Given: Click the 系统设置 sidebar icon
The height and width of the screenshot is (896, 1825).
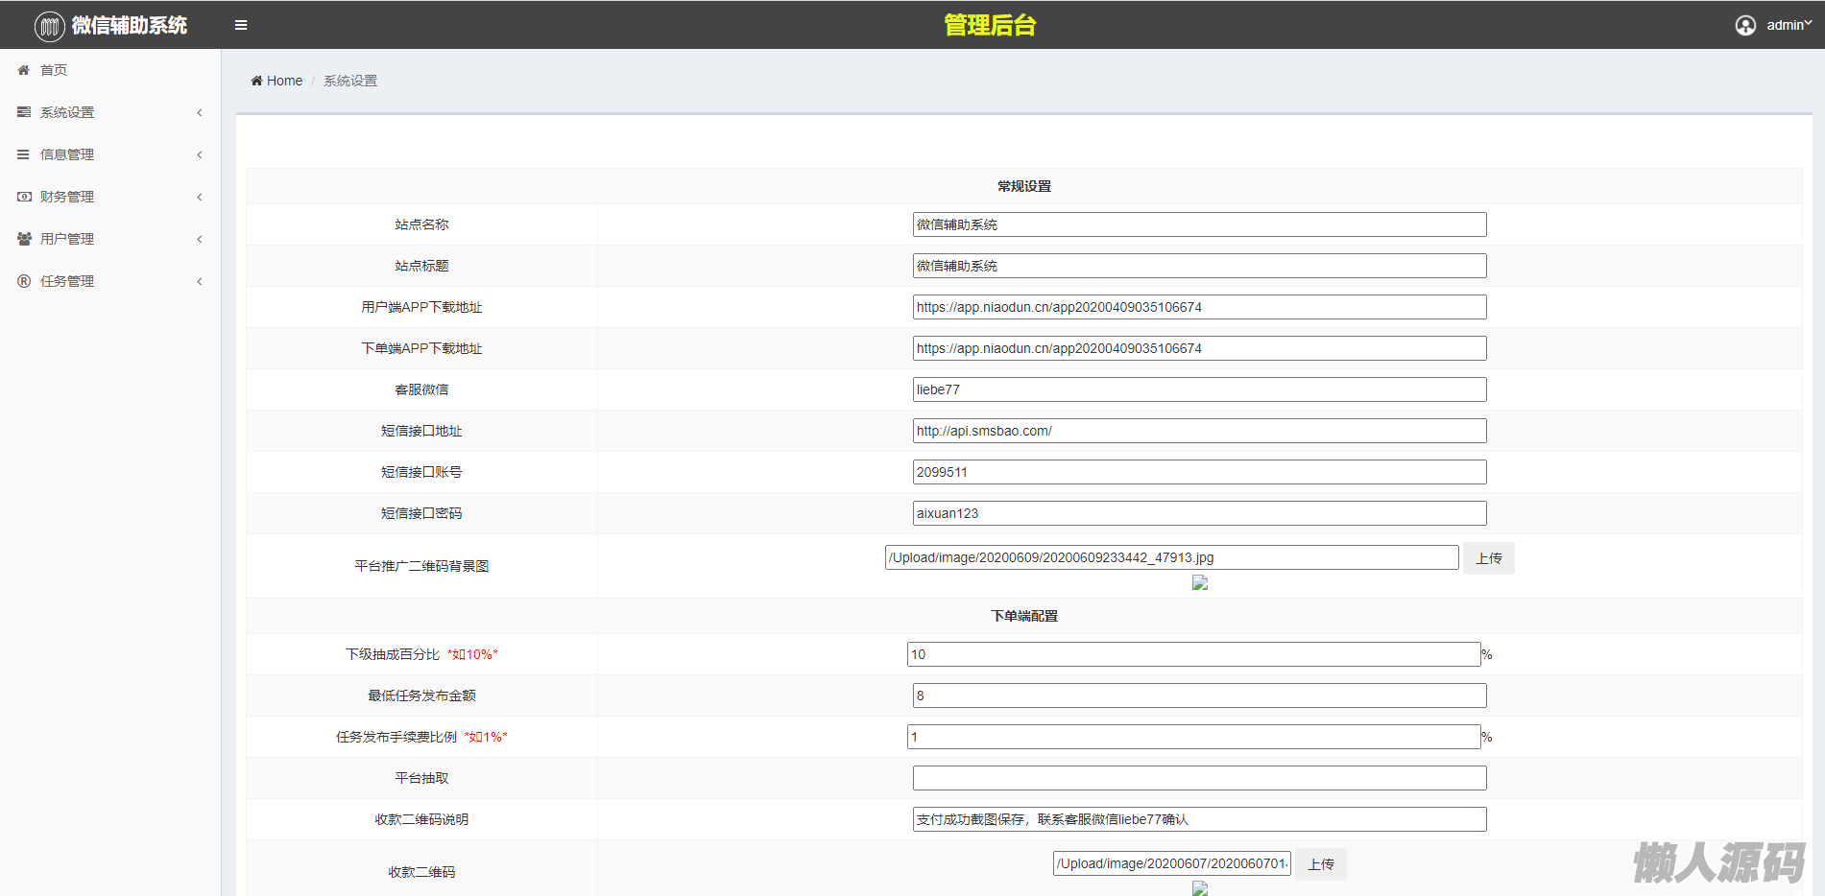Looking at the screenshot, I should point(24,112).
